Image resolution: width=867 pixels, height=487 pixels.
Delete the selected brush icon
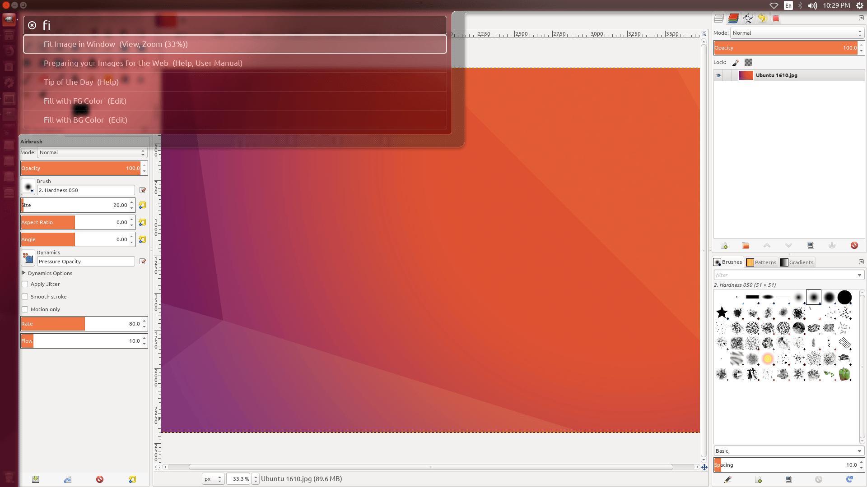(x=819, y=479)
